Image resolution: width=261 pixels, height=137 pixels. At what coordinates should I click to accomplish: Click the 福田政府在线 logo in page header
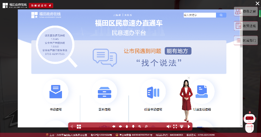tap(46, 15)
